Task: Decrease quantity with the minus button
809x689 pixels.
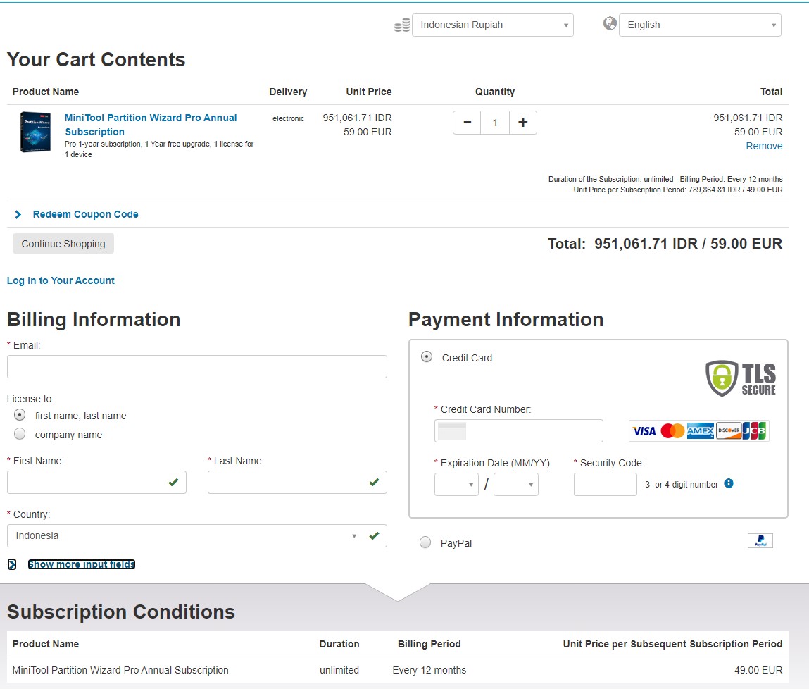Action: click(467, 123)
